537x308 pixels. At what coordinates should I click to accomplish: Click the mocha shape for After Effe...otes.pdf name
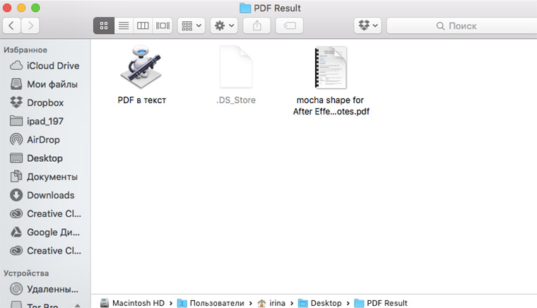[x=331, y=106]
